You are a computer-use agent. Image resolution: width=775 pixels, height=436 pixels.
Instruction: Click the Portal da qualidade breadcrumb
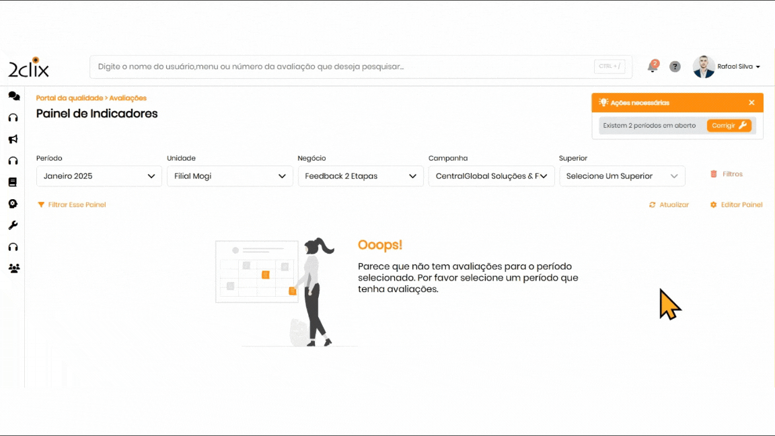click(69, 98)
